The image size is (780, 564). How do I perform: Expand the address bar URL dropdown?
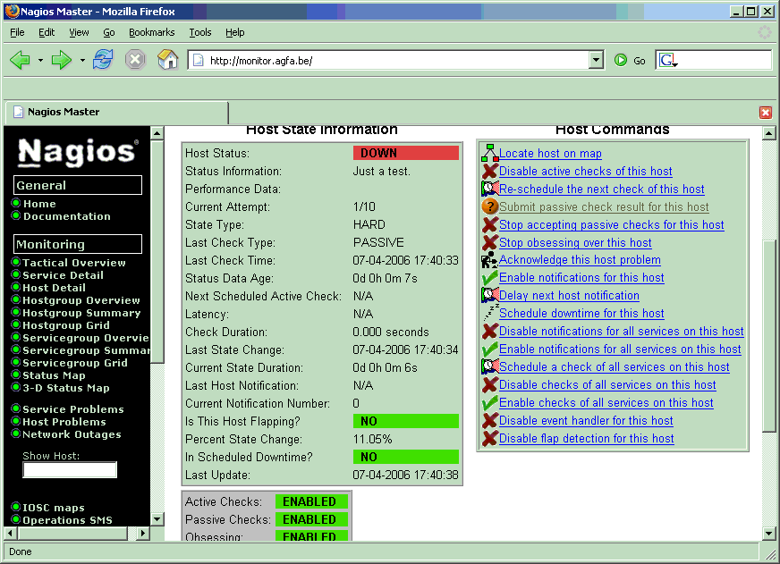[x=596, y=61]
